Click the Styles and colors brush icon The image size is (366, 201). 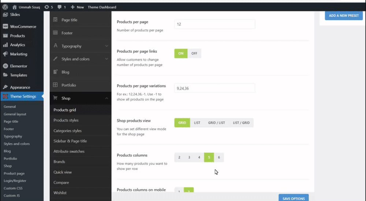click(x=55, y=59)
